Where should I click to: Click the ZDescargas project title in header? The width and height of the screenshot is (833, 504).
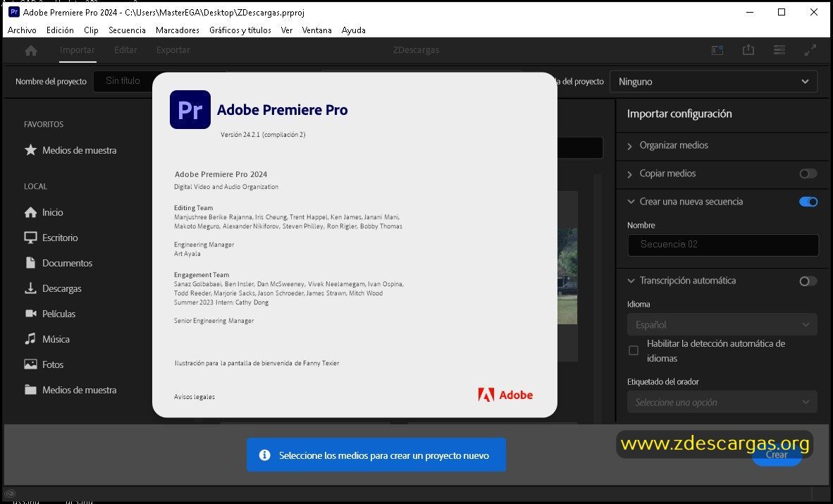pos(416,50)
